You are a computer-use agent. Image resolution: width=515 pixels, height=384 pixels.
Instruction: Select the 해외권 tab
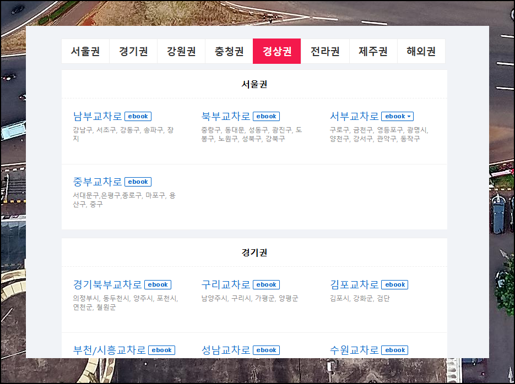click(x=421, y=51)
